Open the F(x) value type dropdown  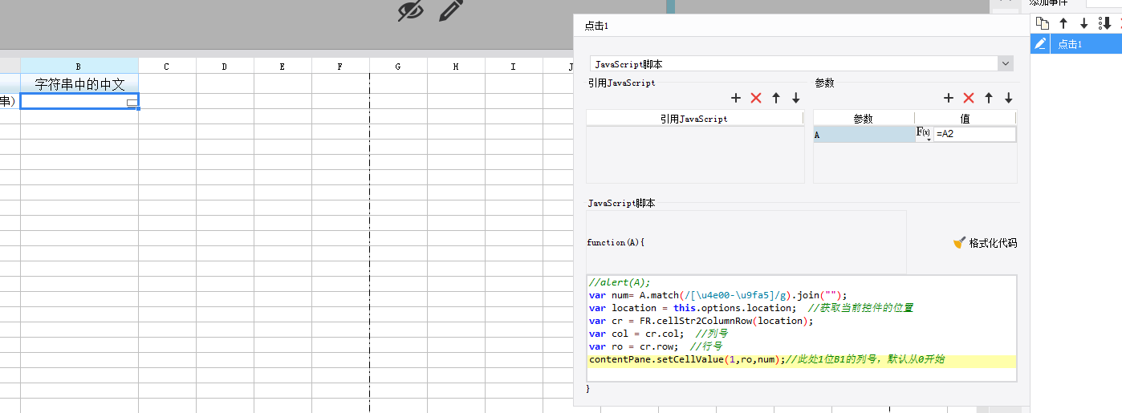coord(924,134)
